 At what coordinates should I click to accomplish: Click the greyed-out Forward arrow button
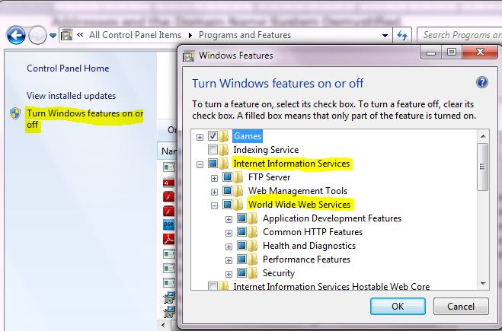coord(37,35)
